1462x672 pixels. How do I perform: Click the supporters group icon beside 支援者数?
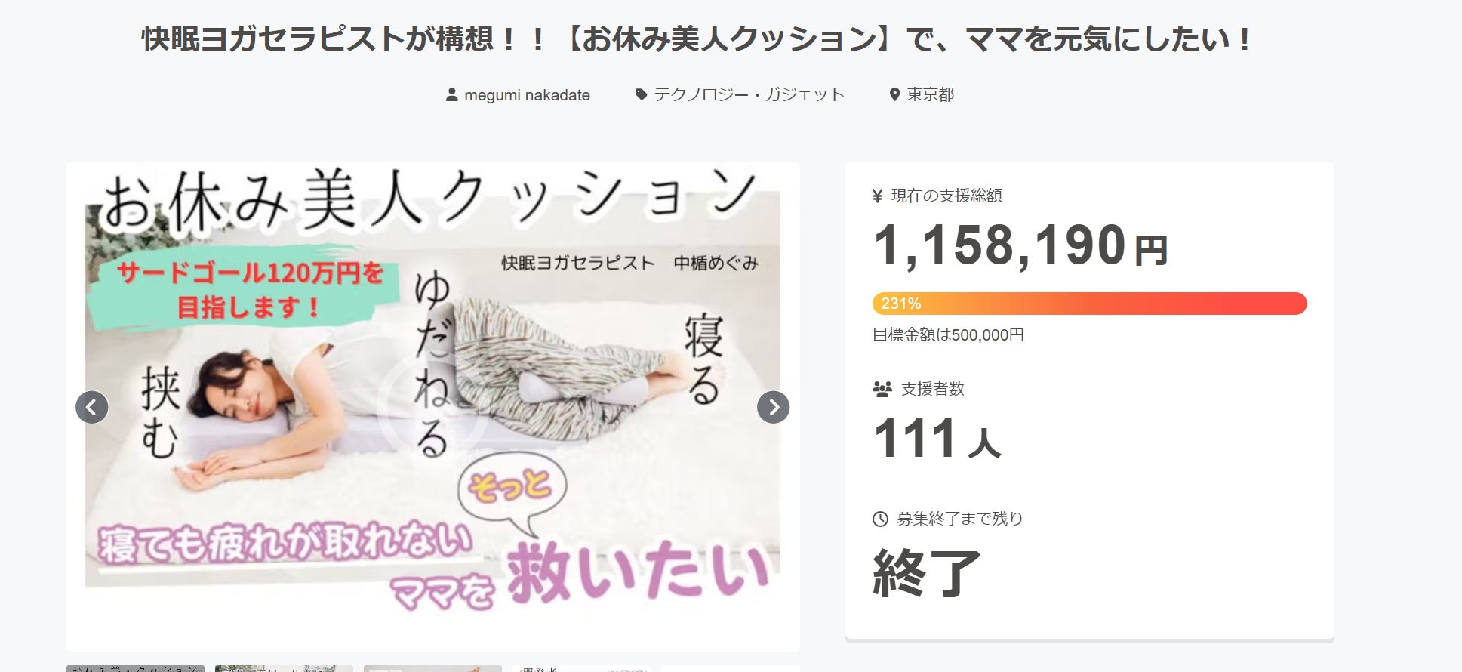click(882, 390)
